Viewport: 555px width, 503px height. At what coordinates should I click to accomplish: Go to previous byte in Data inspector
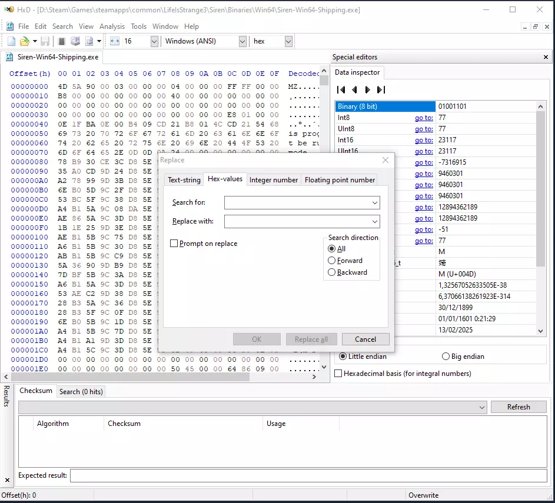coord(354,90)
